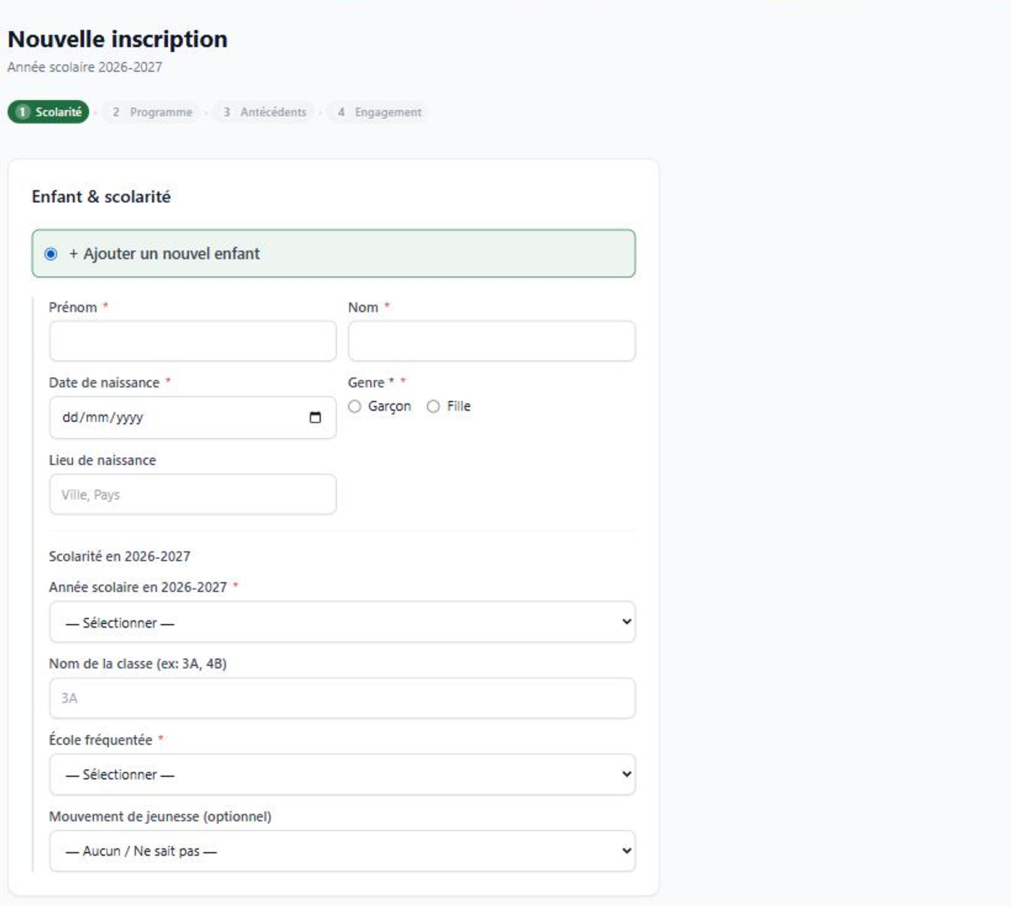Screen dimensions: 1011x906
Task: Click the Scolarité step tab
Action: 49,112
